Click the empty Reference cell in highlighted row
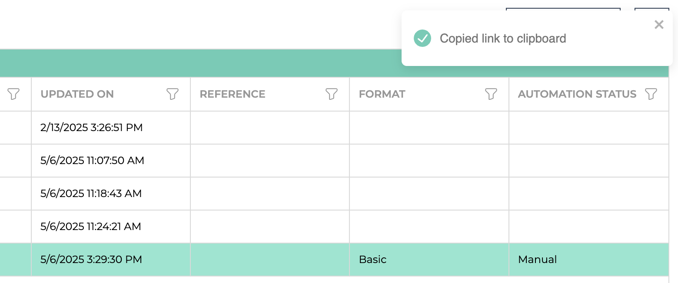 tap(270, 260)
